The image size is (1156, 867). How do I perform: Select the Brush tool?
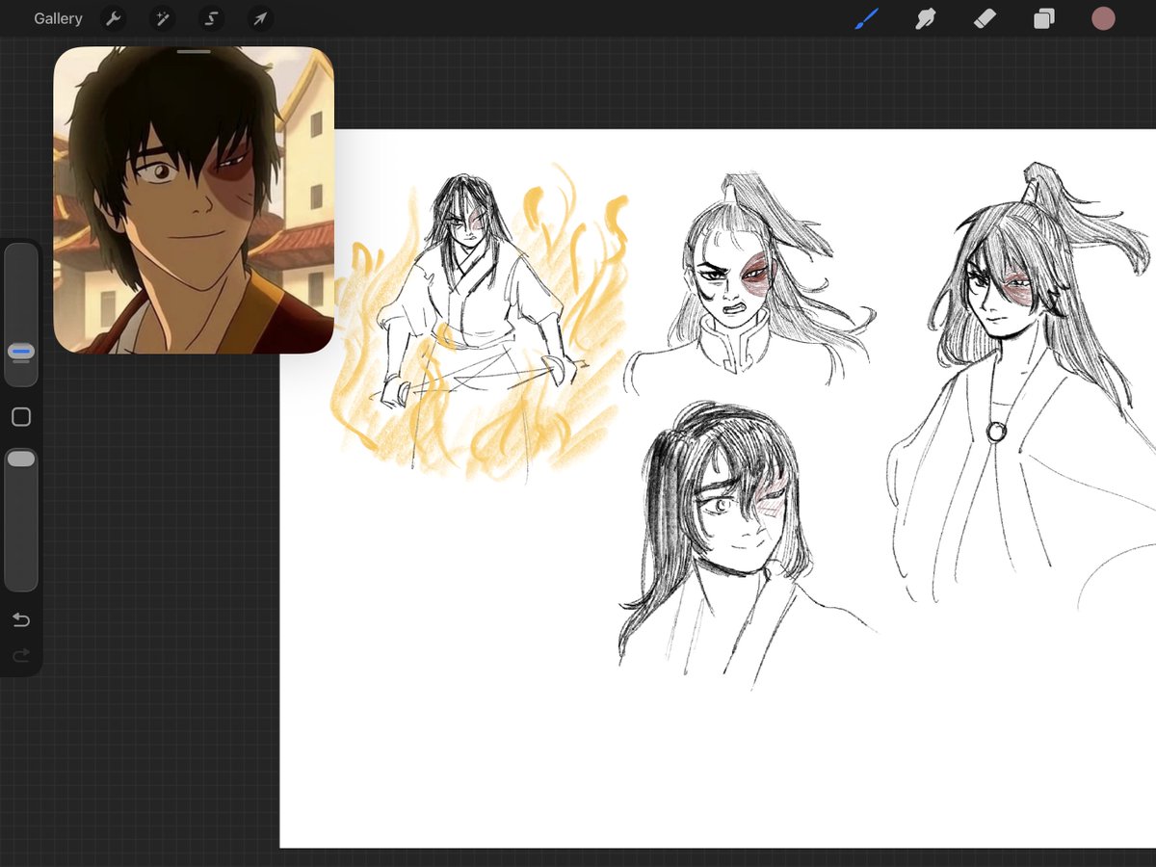click(867, 18)
